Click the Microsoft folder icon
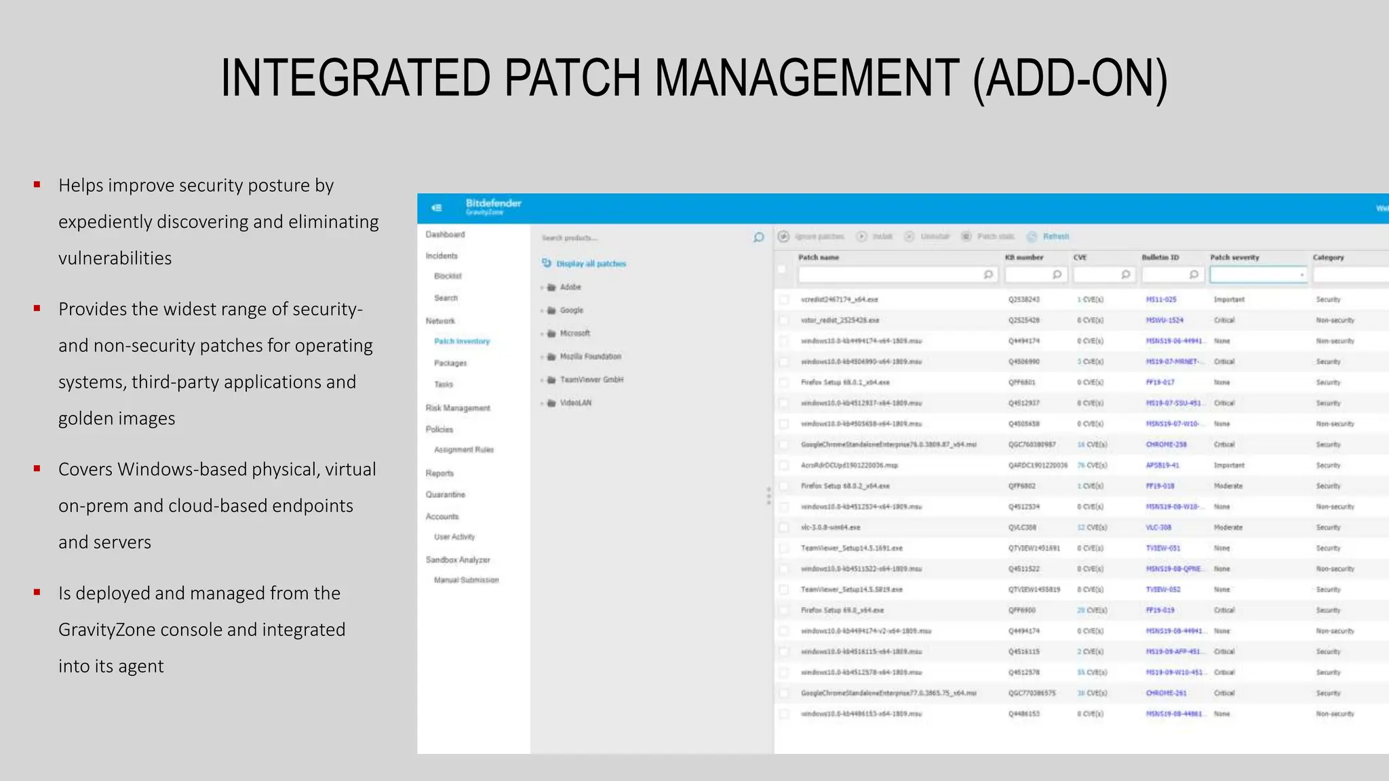 [x=551, y=334]
